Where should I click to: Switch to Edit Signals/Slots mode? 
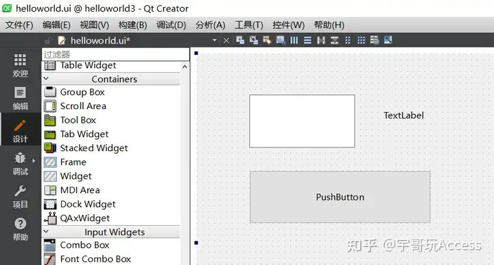click(254, 41)
